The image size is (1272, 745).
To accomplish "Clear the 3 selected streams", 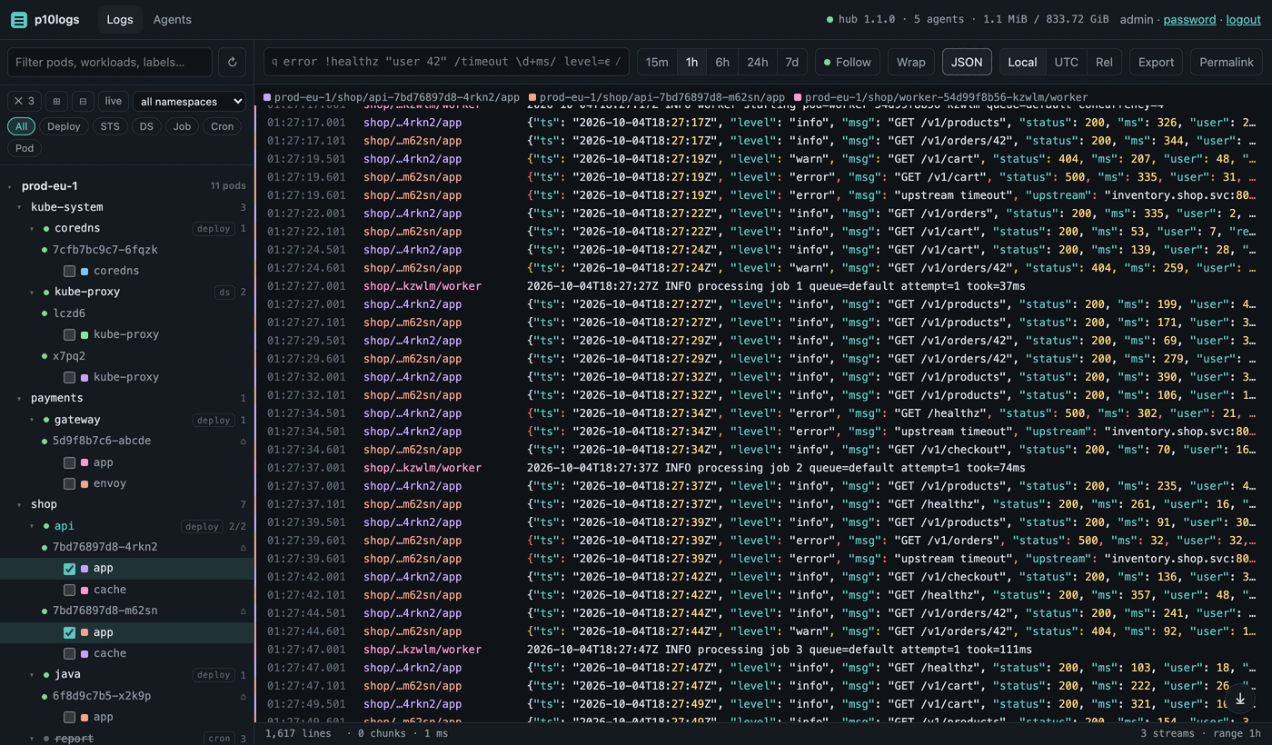I will 24,101.
